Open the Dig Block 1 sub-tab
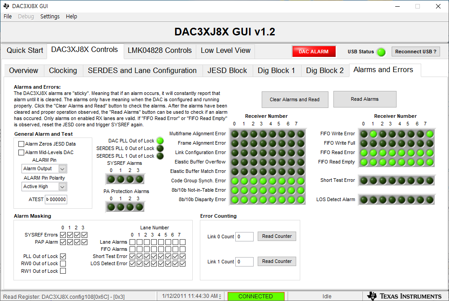Viewport: 449px width, 301px height. (x=276, y=71)
